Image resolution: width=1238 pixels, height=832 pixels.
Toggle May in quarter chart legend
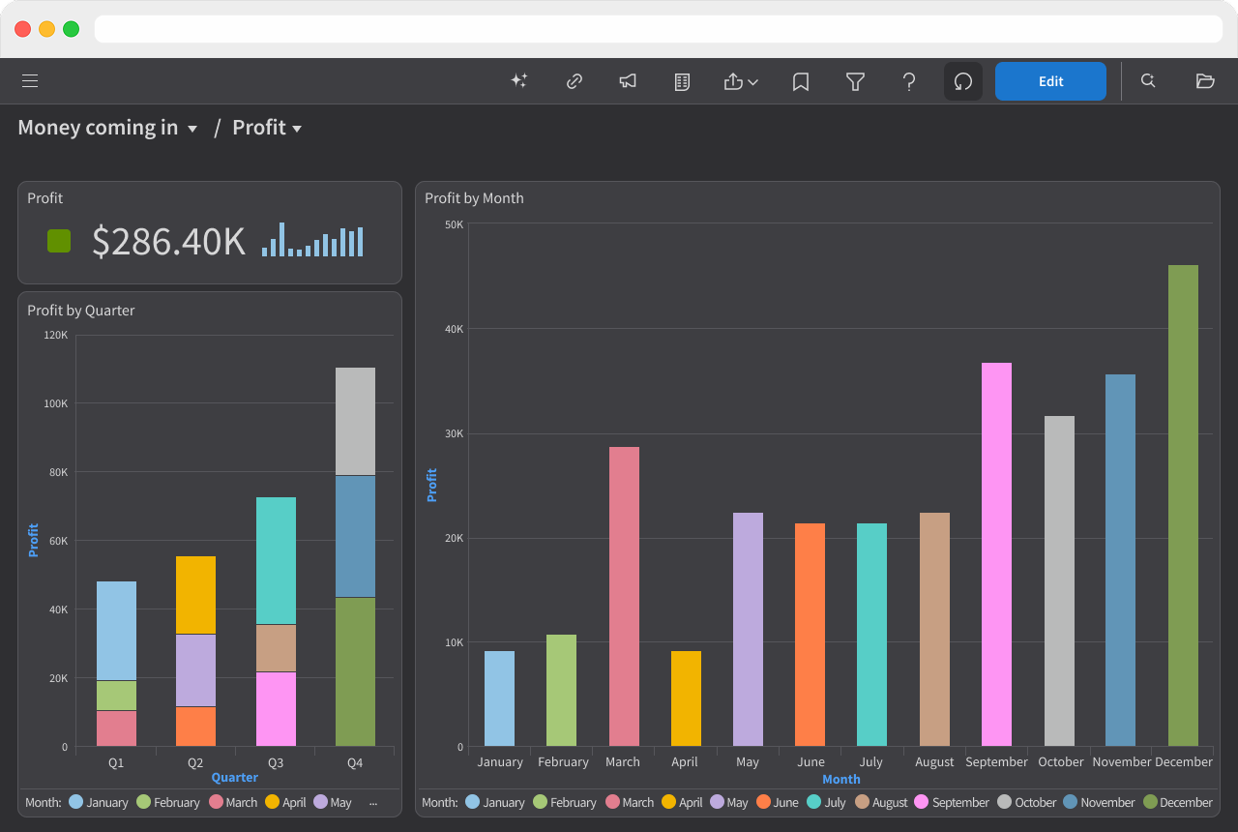334,802
